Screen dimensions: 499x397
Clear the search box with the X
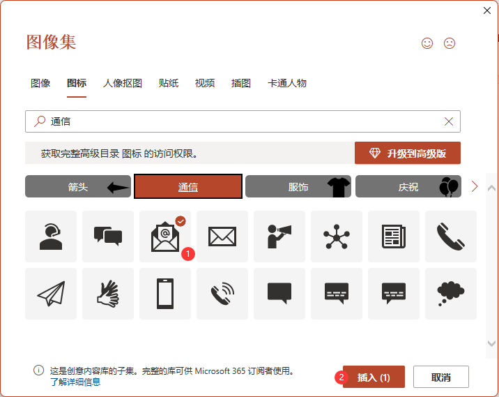(x=449, y=121)
